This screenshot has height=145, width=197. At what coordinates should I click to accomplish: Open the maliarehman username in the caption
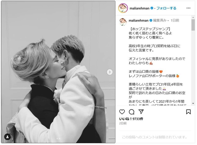coord(138,20)
